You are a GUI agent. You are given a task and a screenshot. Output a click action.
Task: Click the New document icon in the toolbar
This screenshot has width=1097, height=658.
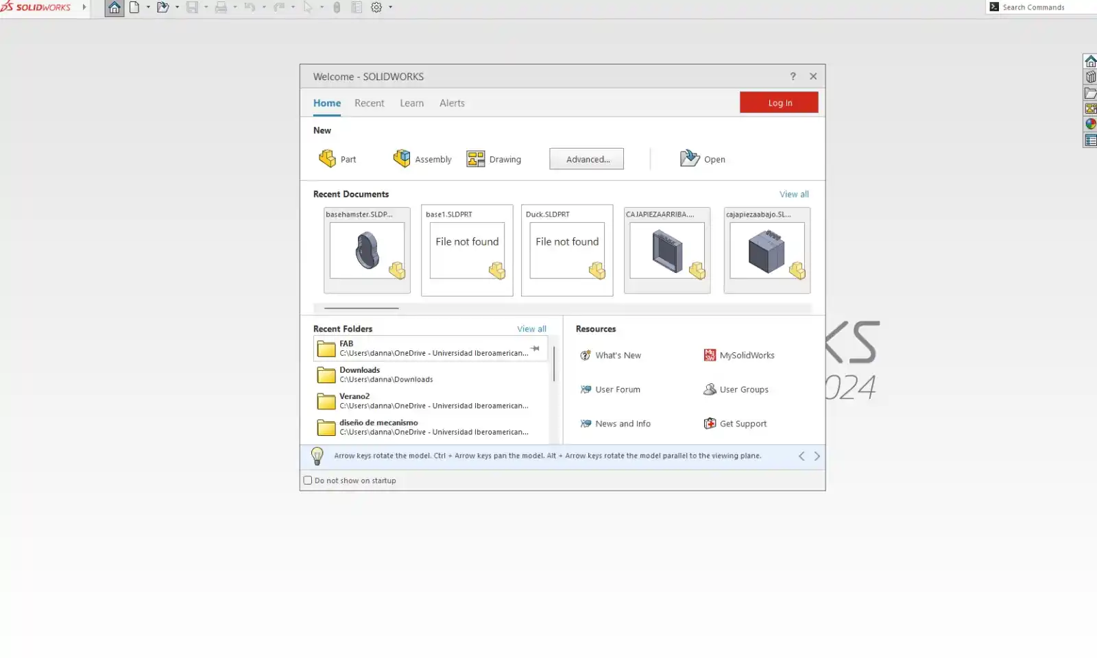point(134,8)
